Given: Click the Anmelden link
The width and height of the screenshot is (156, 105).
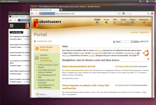Looking at the screenshot, I should pyautogui.click(x=134, y=32).
